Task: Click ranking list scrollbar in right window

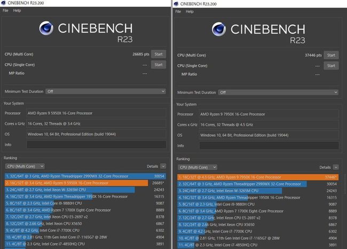Action: [x=344, y=184]
